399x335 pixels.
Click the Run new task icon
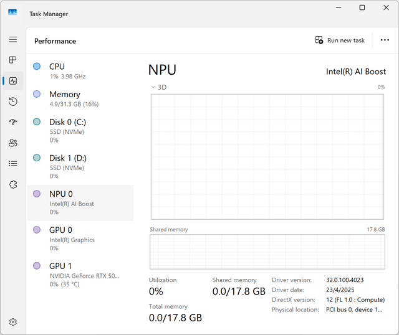[319, 40]
